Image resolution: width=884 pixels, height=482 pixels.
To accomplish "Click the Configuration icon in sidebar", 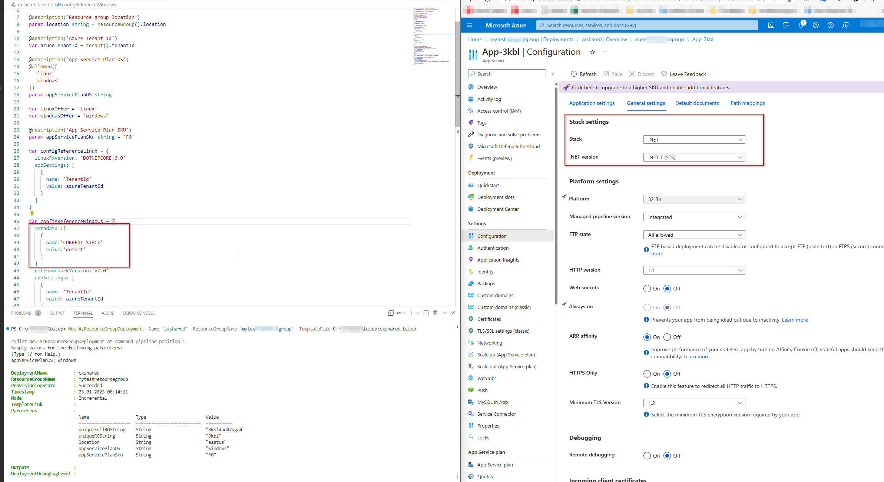I will [x=471, y=236].
